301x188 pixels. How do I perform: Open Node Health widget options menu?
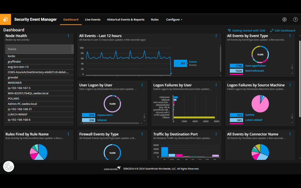tap(68, 36)
